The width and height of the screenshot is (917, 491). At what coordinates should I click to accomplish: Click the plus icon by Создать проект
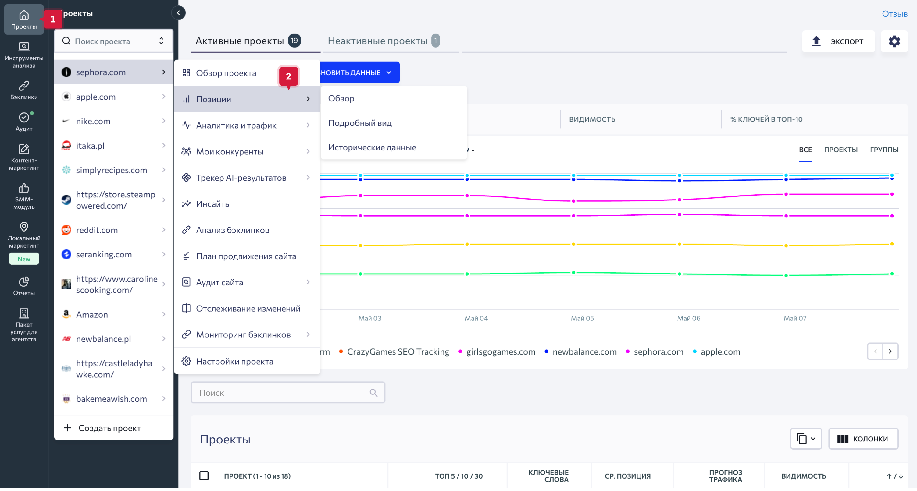(67, 428)
